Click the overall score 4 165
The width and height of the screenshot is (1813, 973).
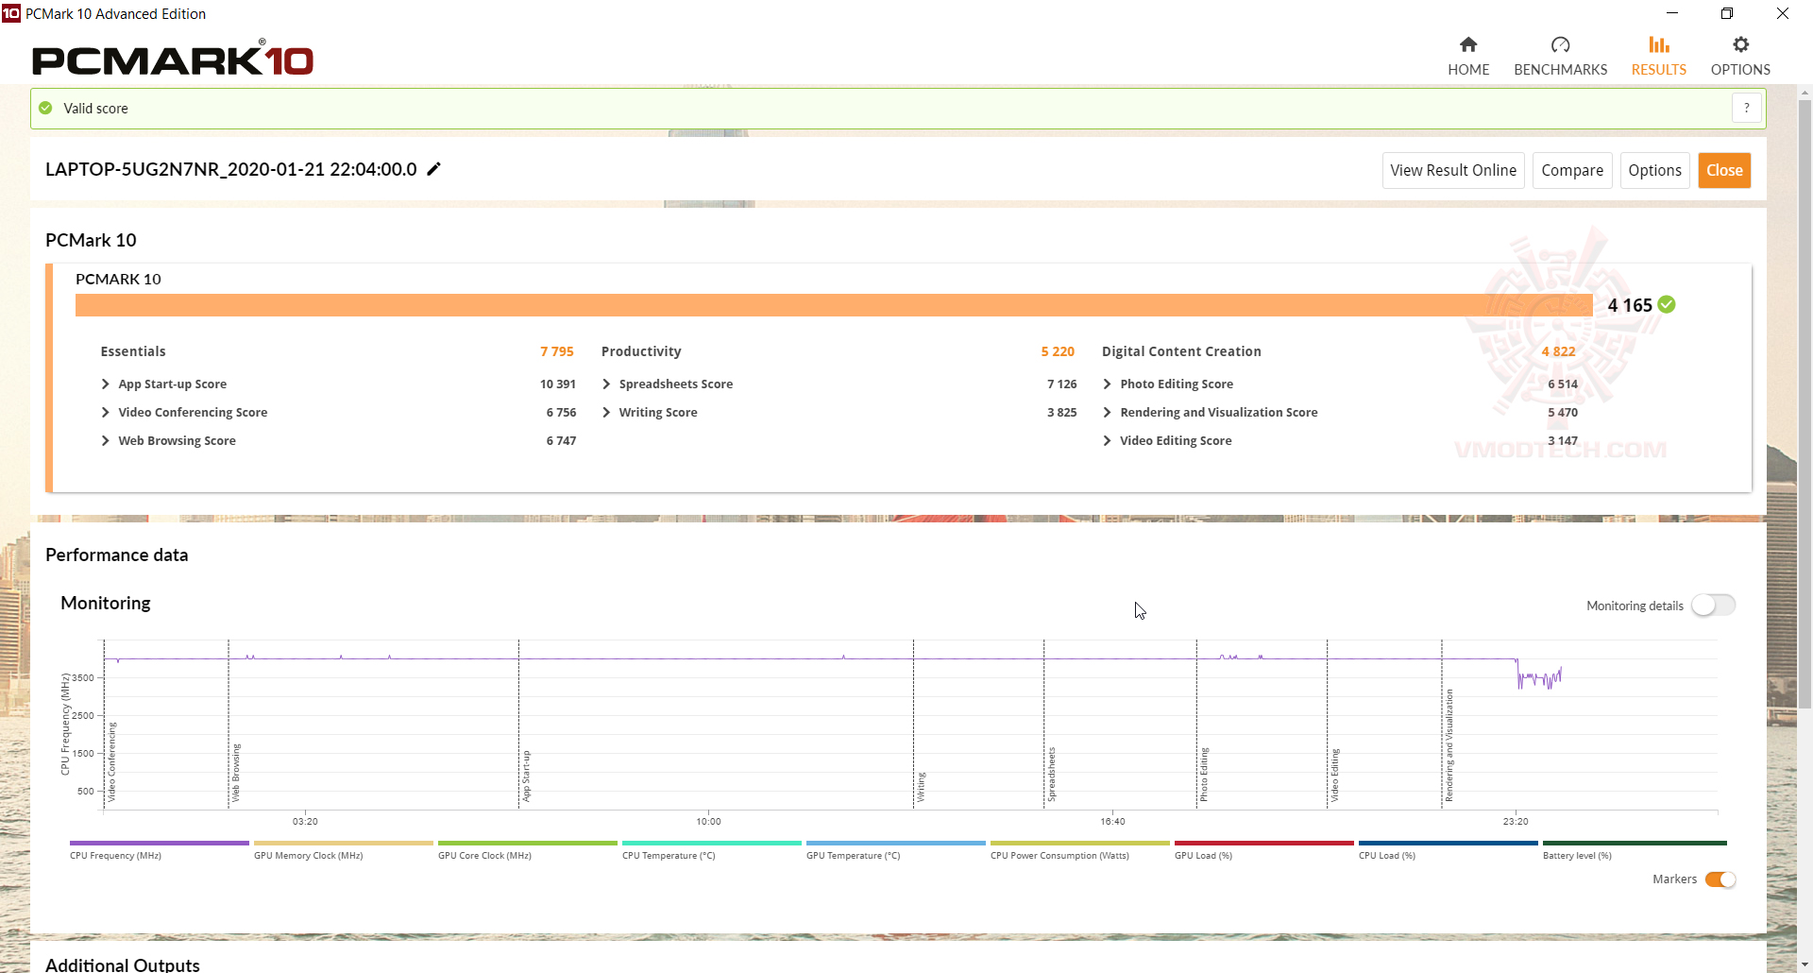1630,305
